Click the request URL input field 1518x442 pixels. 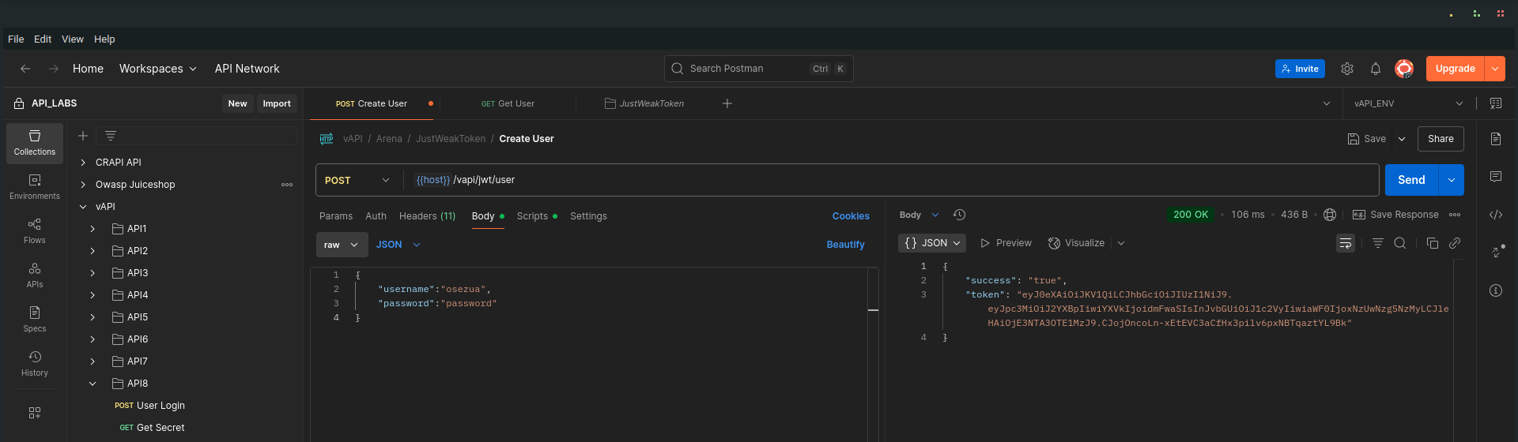pyautogui.click(x=893, y=180)
